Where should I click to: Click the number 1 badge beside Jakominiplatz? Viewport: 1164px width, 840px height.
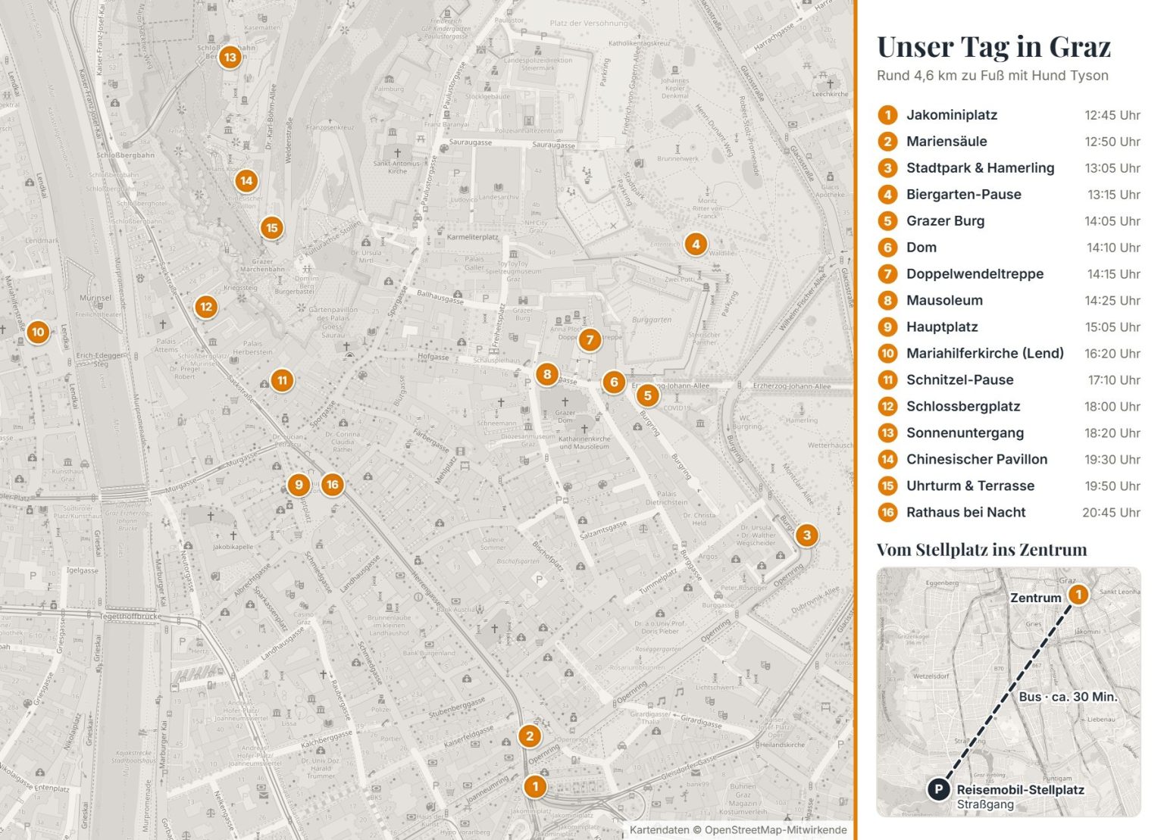point(887,115)
